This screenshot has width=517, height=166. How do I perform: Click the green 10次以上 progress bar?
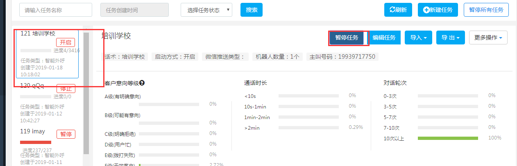coord(448,138)
